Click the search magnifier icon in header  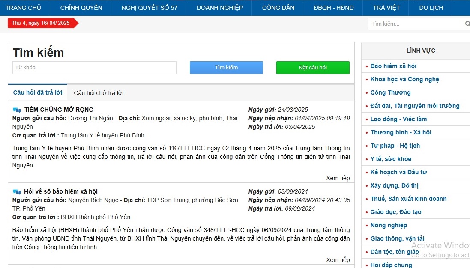467,24
